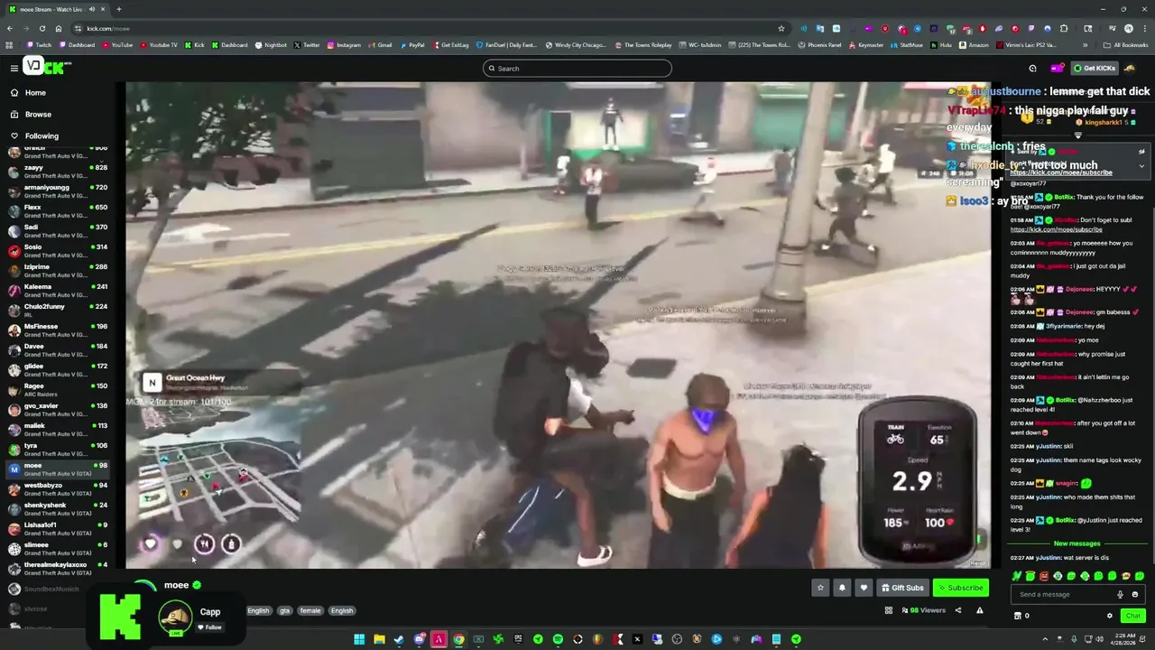Click the Kick search field
Image resolution: width=1155 pixels, height=650 pixels.
(577, 69)
